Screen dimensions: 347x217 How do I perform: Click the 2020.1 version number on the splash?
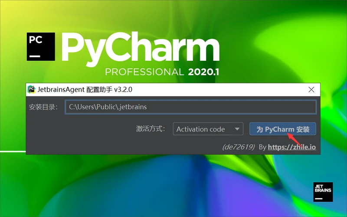[203, 72]
